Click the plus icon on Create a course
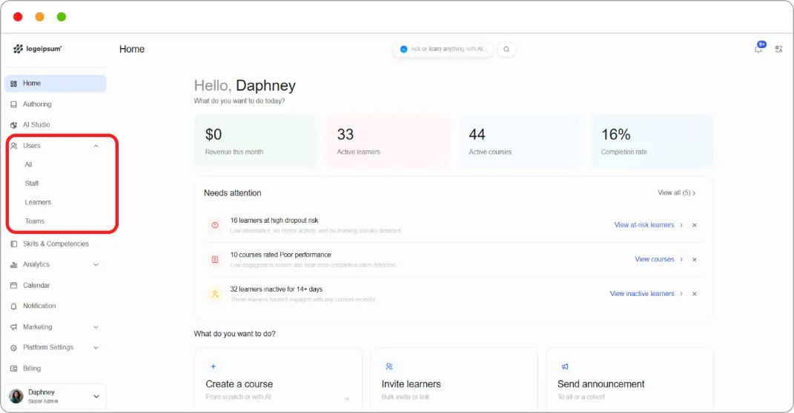Image resolution: width=794 pixels, height=413 pixels. point(214,366)
